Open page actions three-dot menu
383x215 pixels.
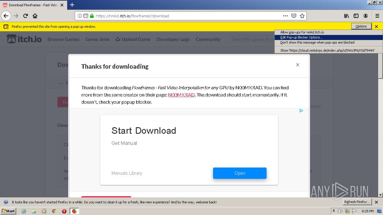click(x=285, y=16)
